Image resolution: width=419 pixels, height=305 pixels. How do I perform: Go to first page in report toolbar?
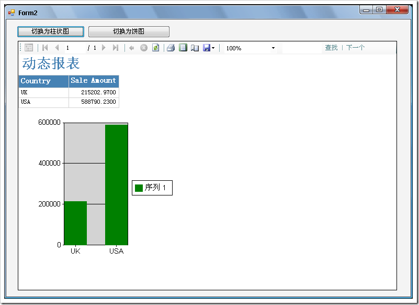click(x=45, y=48)
